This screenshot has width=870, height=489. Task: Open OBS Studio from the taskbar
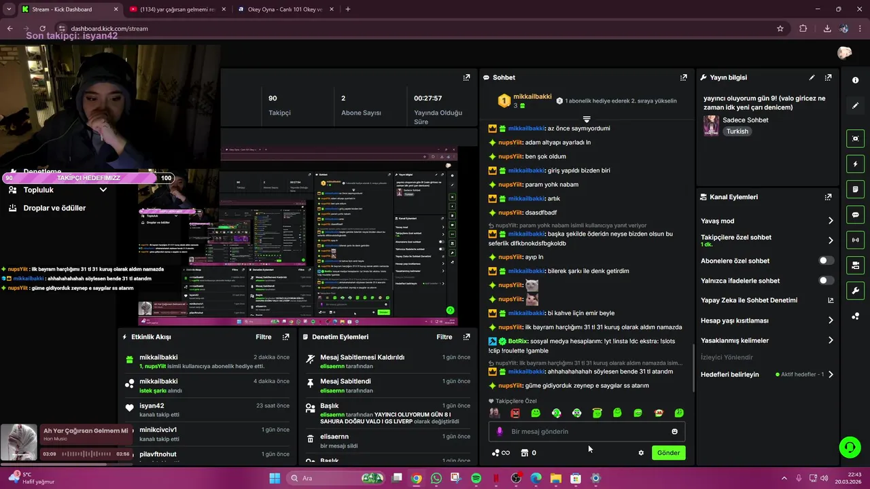coord(516,478)
